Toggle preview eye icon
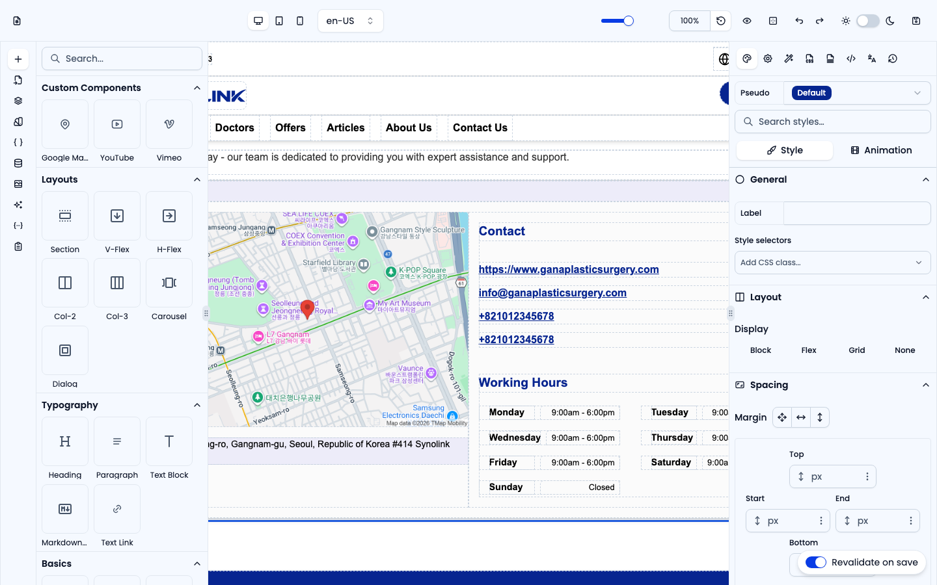Viewport: 937px width, 585px height. 747,21
